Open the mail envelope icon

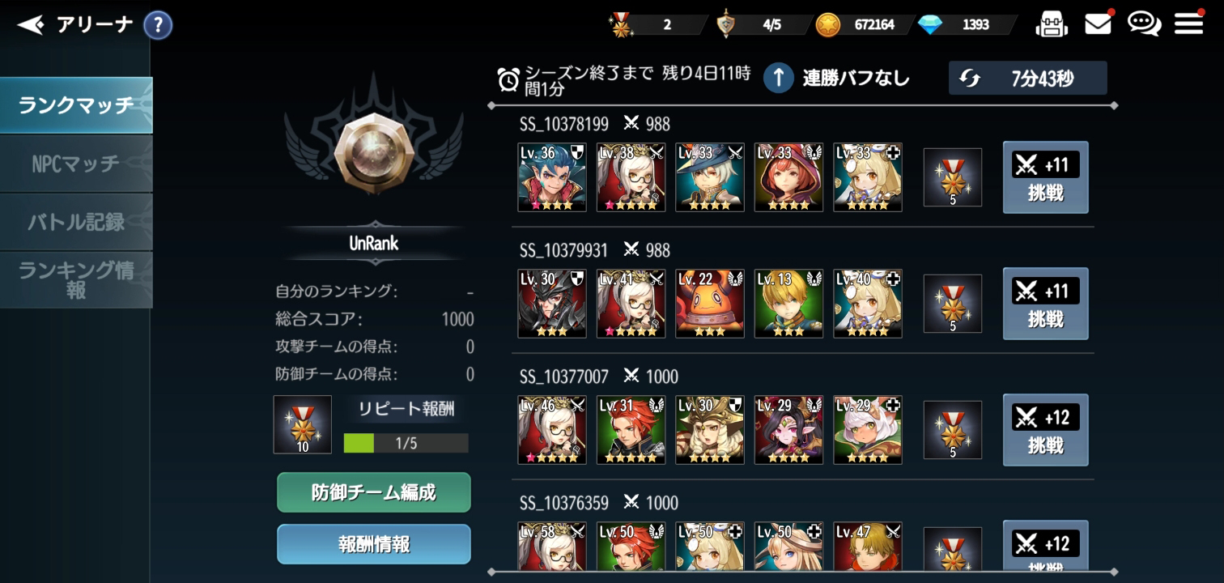coord(1099,24)
